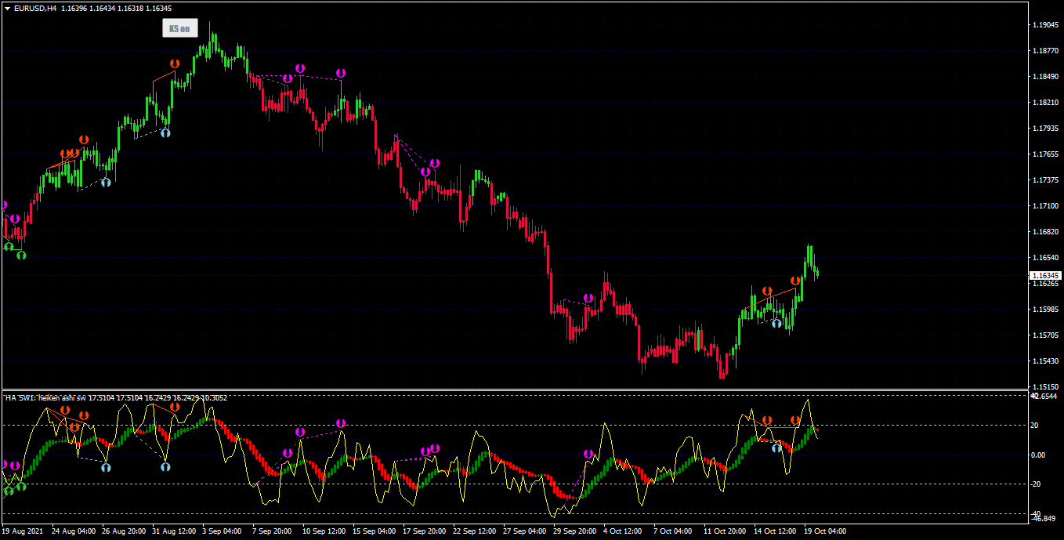Select the 0.00 indicator scale level
Viewport: 1064px width, 540px height.
(x=1039, y=455)
